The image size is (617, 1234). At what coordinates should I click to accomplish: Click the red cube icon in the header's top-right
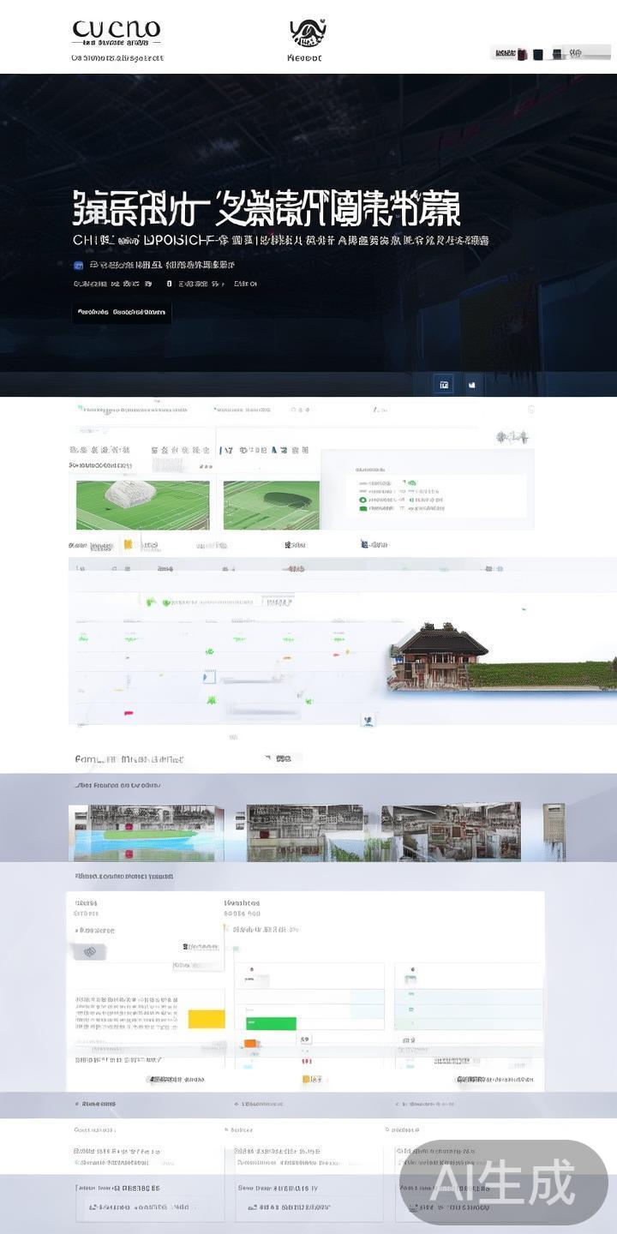tap(522, 54)
